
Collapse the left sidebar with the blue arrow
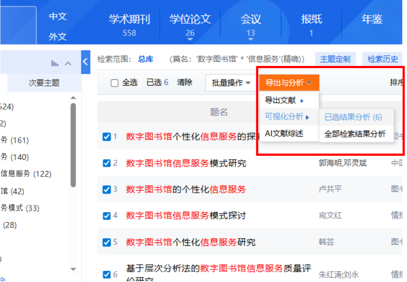coord(86,62)
